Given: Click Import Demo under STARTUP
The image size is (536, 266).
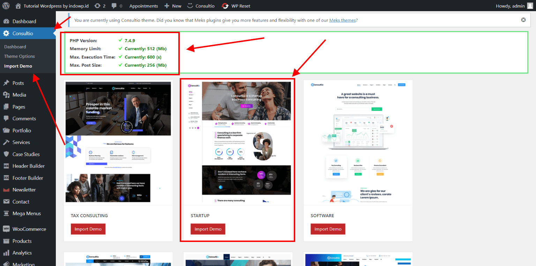Looking at the screenshot, I should coord(208,229).
